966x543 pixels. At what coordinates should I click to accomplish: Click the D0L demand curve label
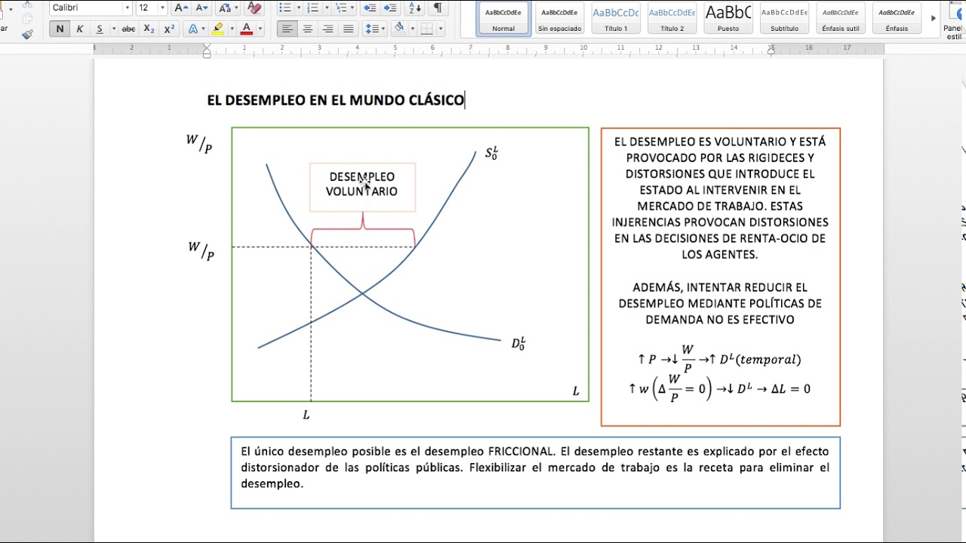click(518, 343)
